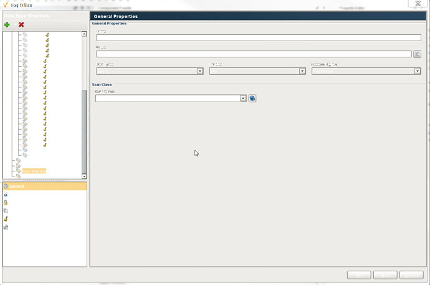The image size is (430, 285).
Task: Click the middle of three dialog buttons
Action: pos(385,275)
